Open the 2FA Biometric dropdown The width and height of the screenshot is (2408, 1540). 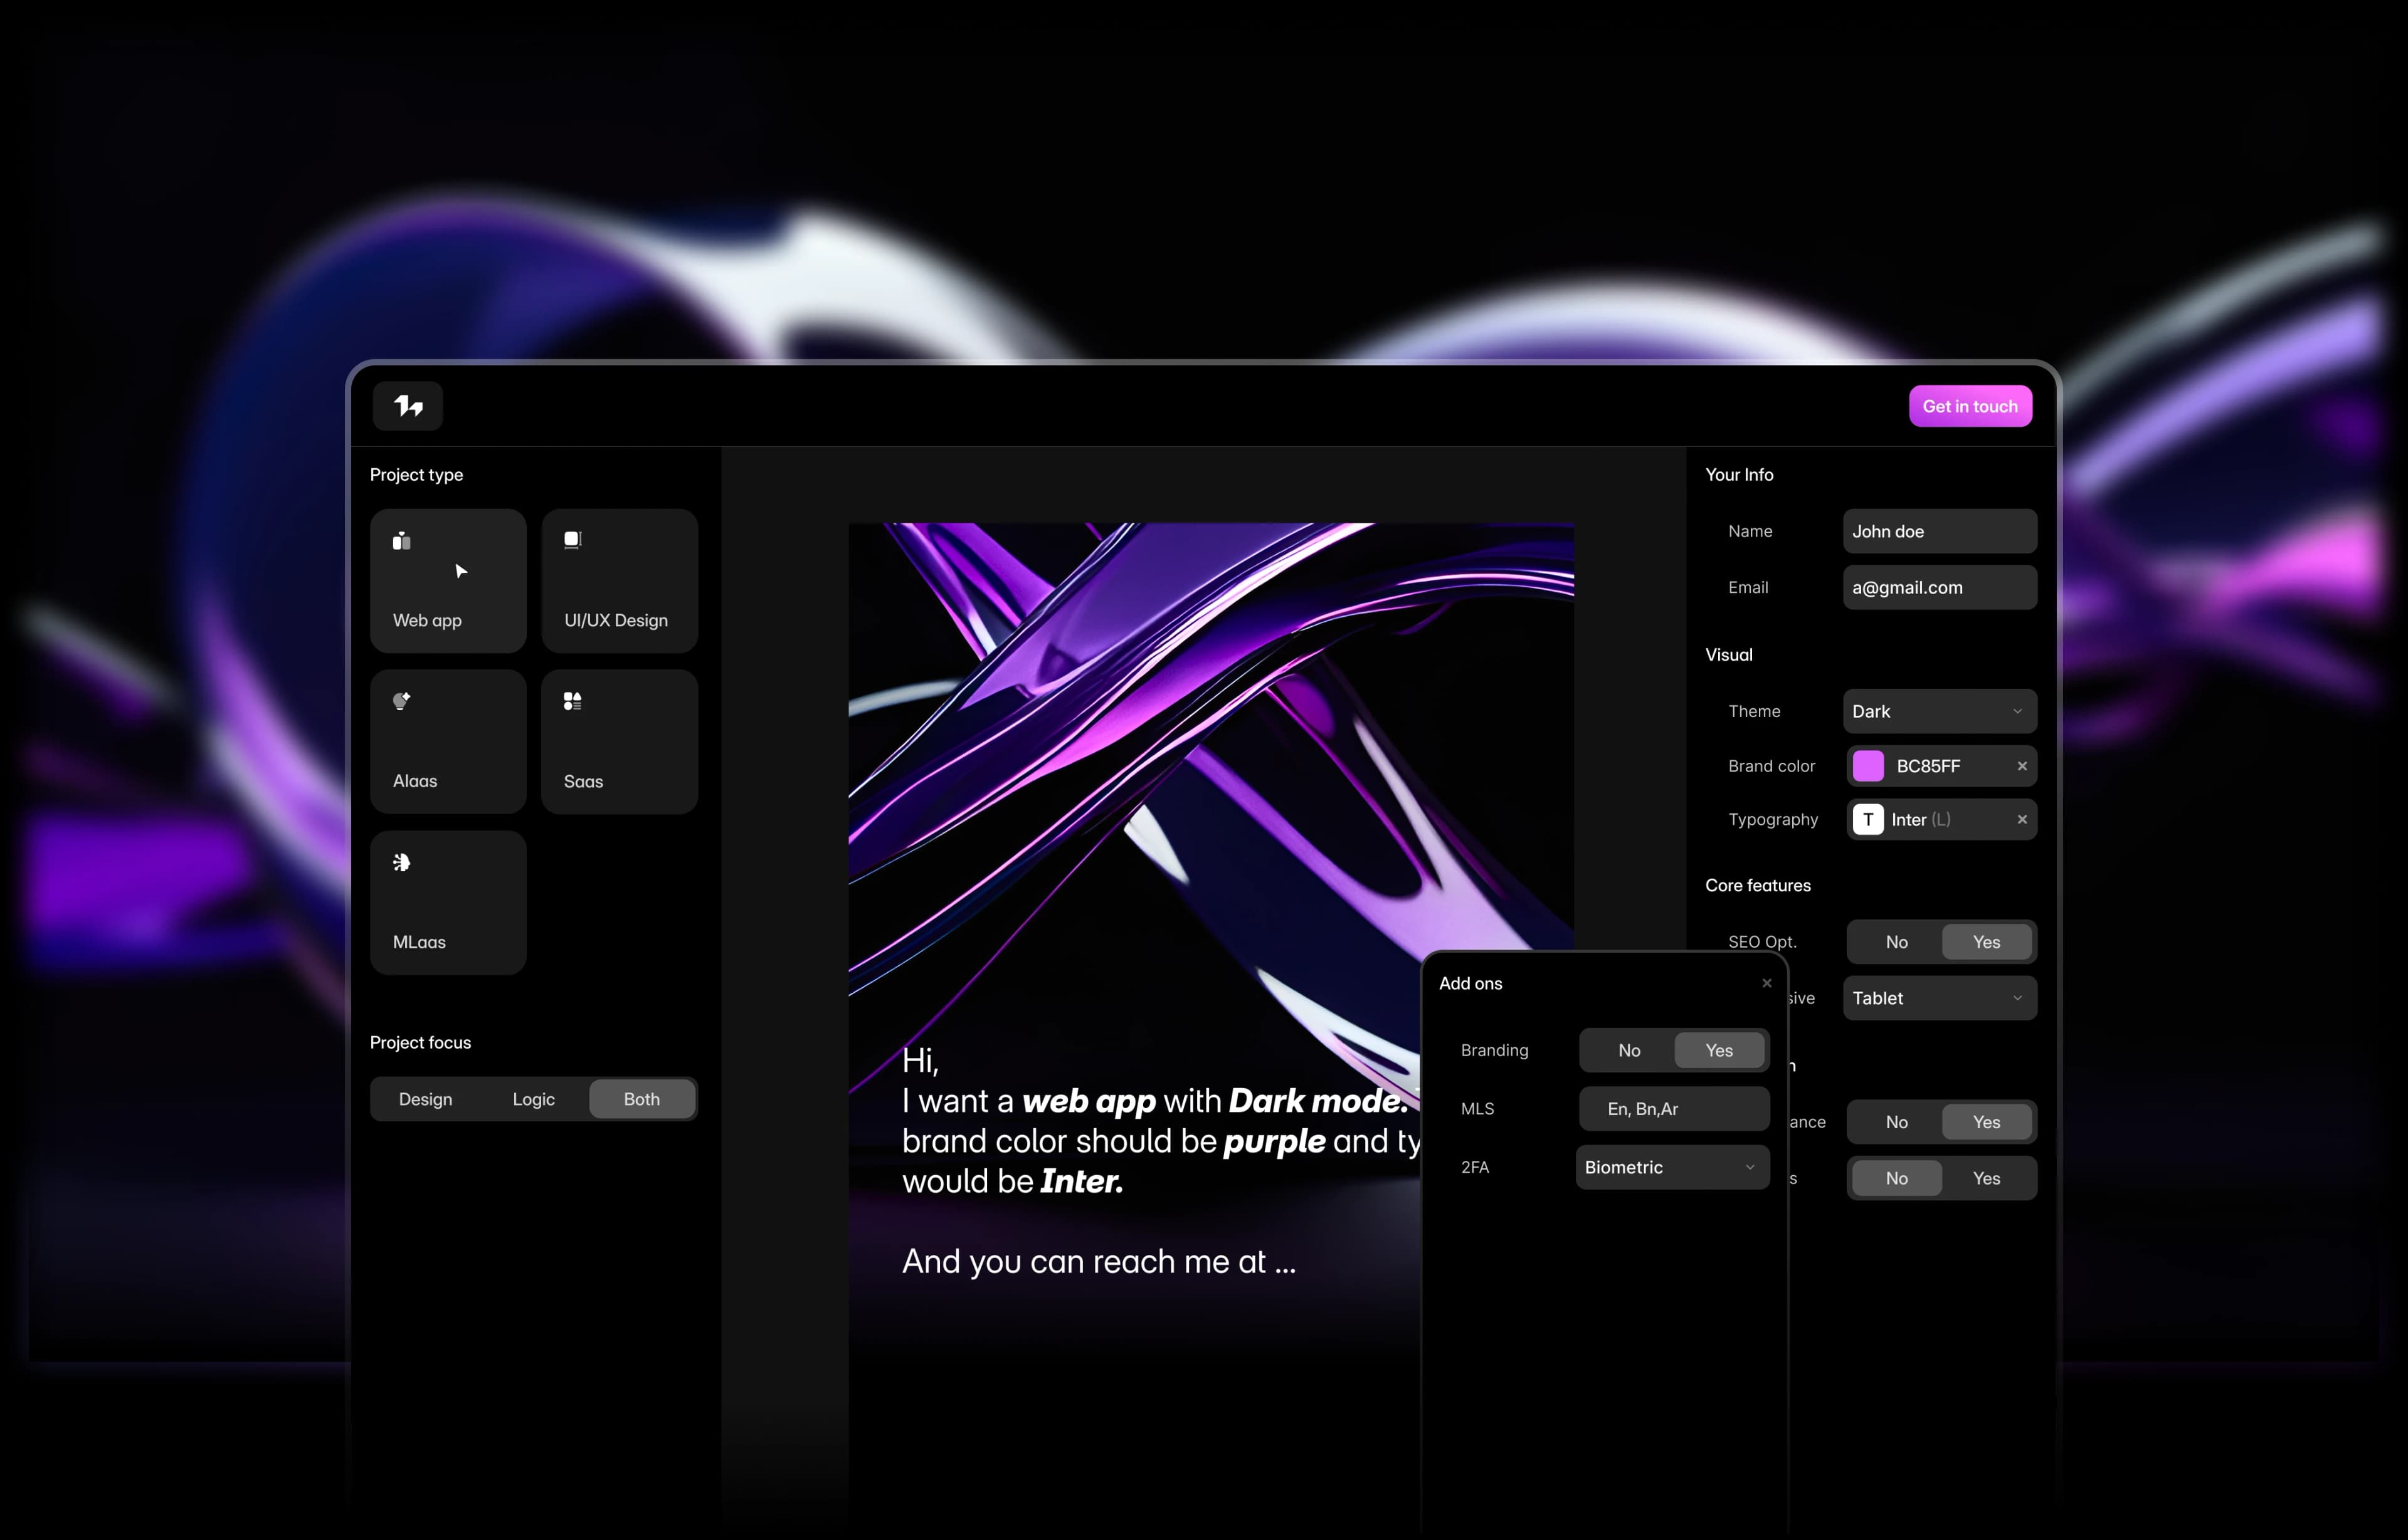coord(1671,1167)
